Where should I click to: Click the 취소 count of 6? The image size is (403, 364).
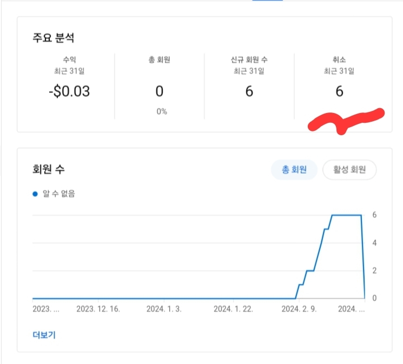click(339, 91)
